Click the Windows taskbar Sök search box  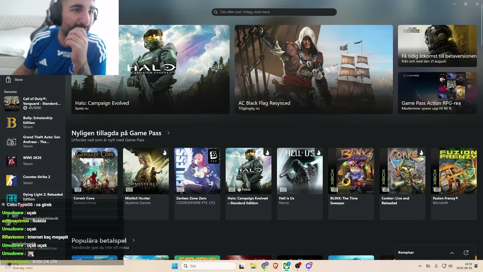tap(208, 266)
